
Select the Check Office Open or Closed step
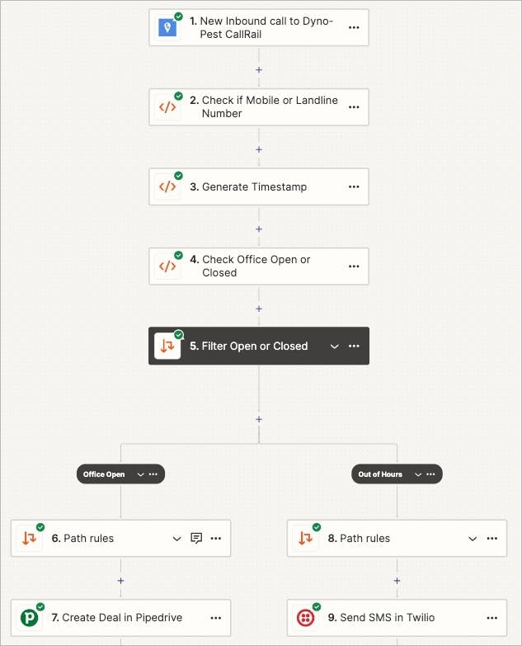click(x=256, y=266)
